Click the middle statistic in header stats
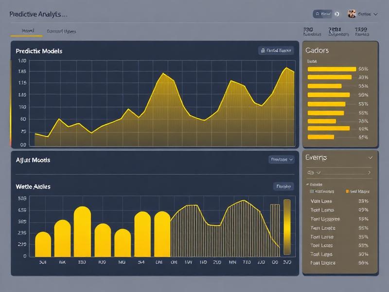This screenshot has width=389, height=292. point(338,32)
